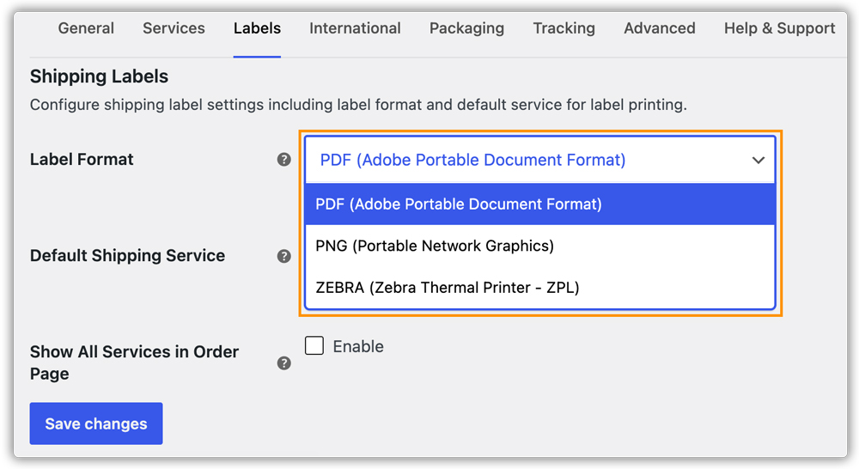Viewport: 859px width, 469px height.
Task: Choose PNG (Portable Network Graphics) option
Action: [x=540, y=246]
